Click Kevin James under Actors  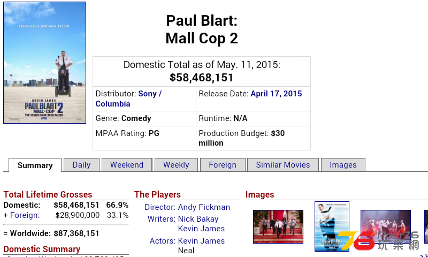tap(201, 241)
